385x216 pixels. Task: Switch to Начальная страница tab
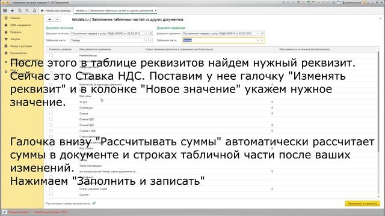tap(56, 11)
